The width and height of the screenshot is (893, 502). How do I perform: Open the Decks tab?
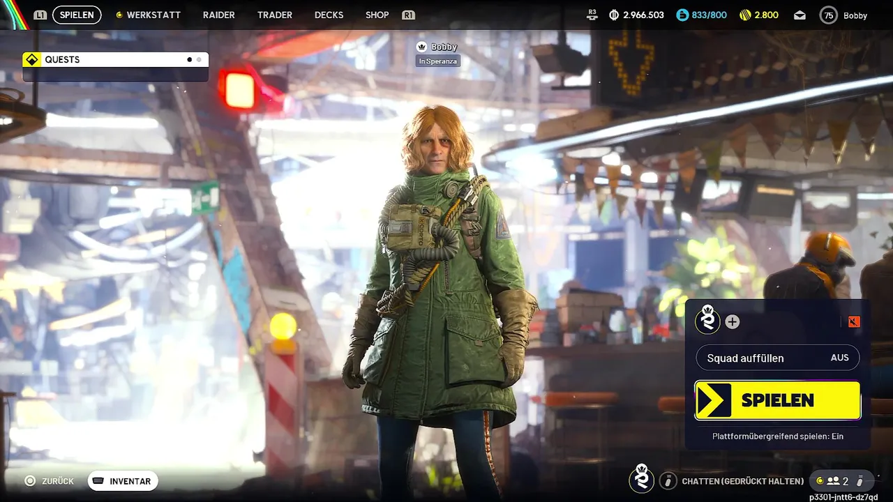(329, 15)
